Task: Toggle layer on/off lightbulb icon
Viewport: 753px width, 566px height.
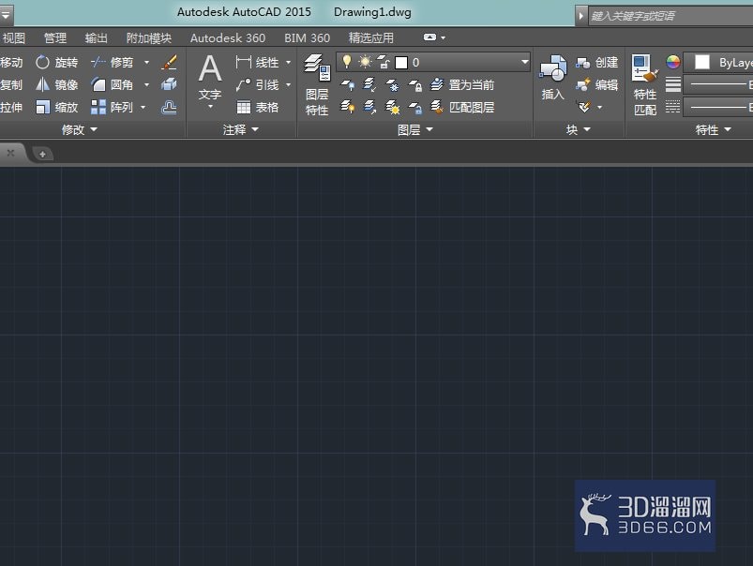Action: [347, 62]
